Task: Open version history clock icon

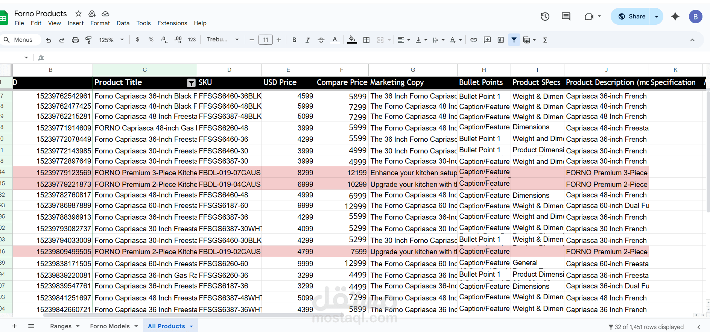Action: 545,17
